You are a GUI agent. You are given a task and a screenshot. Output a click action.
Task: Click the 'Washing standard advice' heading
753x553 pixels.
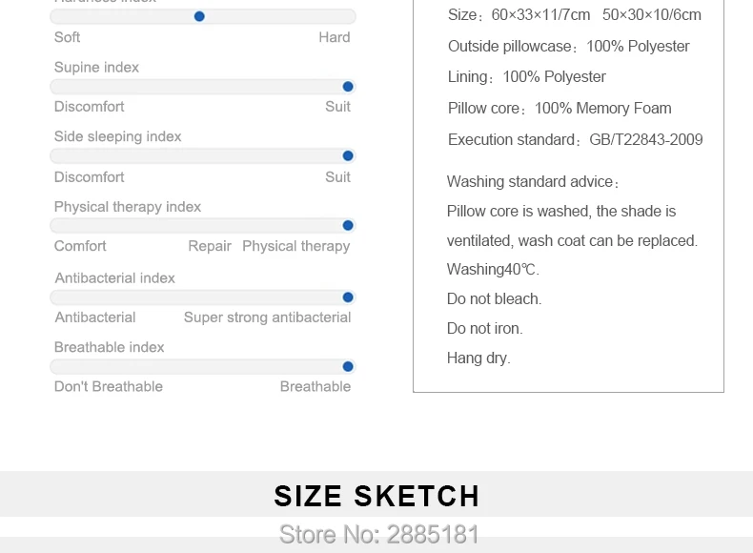tap(533, 182)
